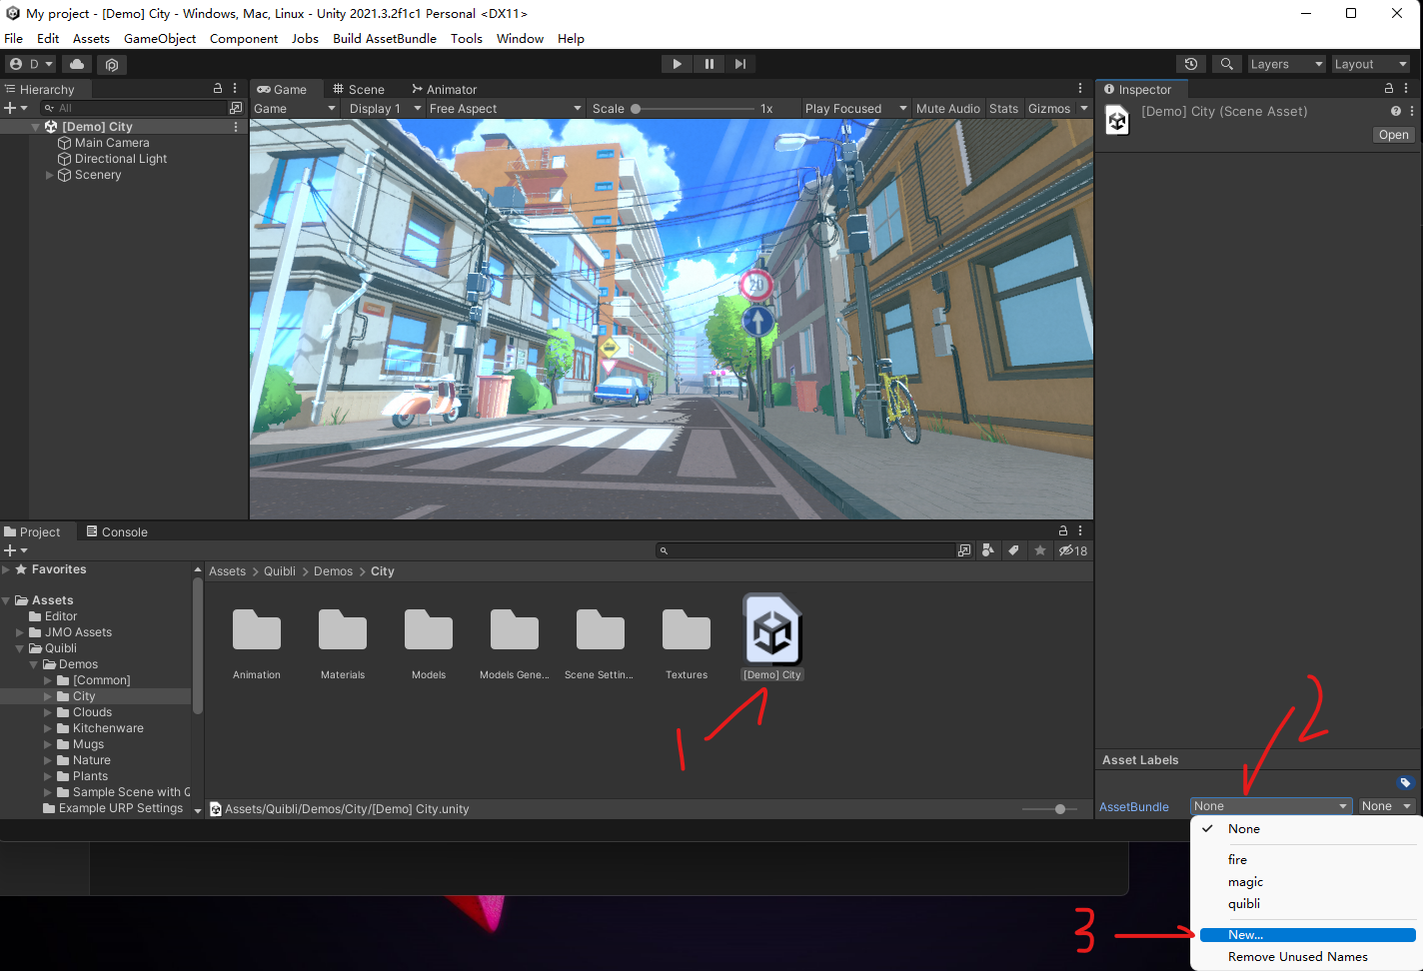Switch to the Console tab
The width and height of the screenshot is (1423, 971).
(x=117, y=531)
